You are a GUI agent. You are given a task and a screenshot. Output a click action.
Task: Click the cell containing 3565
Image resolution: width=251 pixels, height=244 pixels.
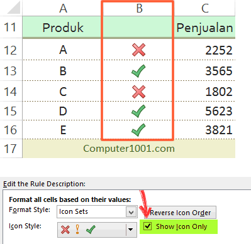click(x=204, y=71)
